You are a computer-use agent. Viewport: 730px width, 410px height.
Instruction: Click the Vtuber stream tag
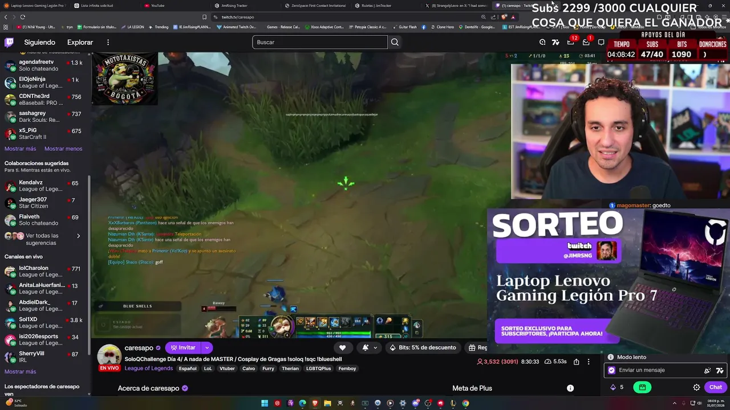click(x=228, y=368)
